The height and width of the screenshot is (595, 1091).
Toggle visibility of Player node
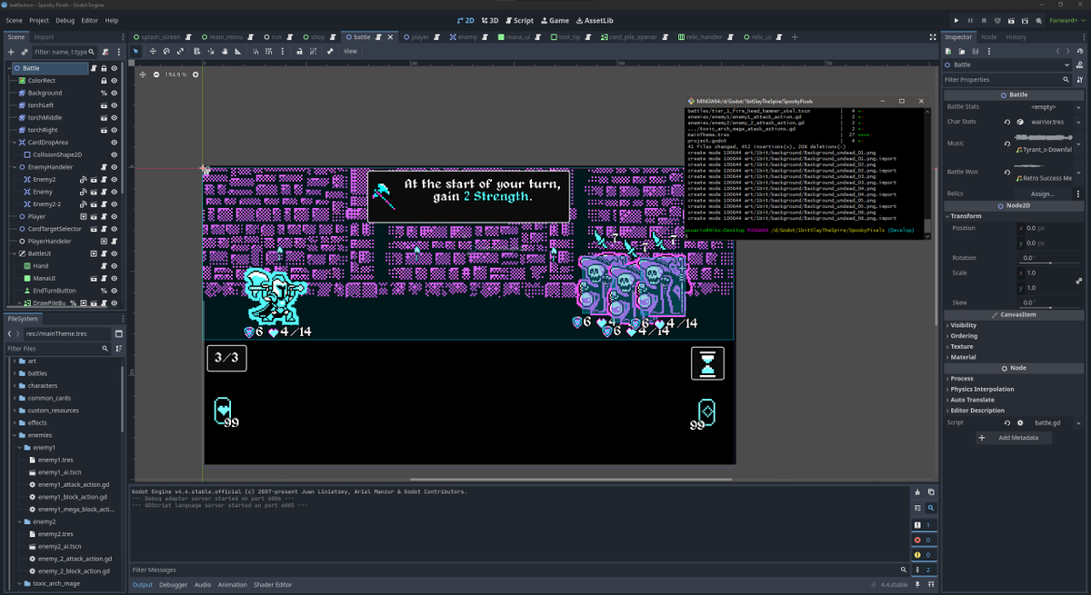click(x=115, y=216)
